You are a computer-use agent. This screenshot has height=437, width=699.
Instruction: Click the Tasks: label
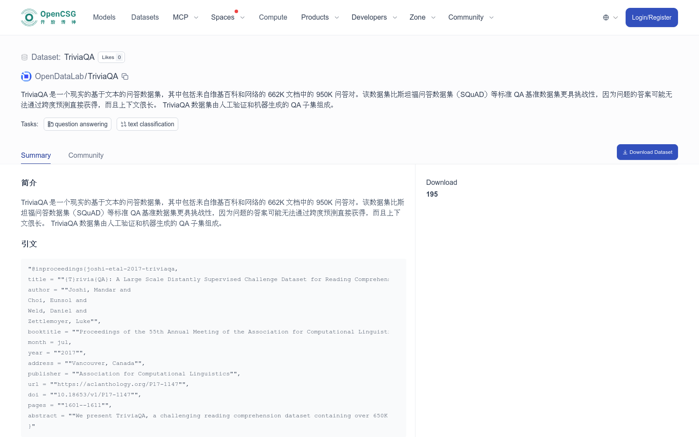(x=30, y=124)
